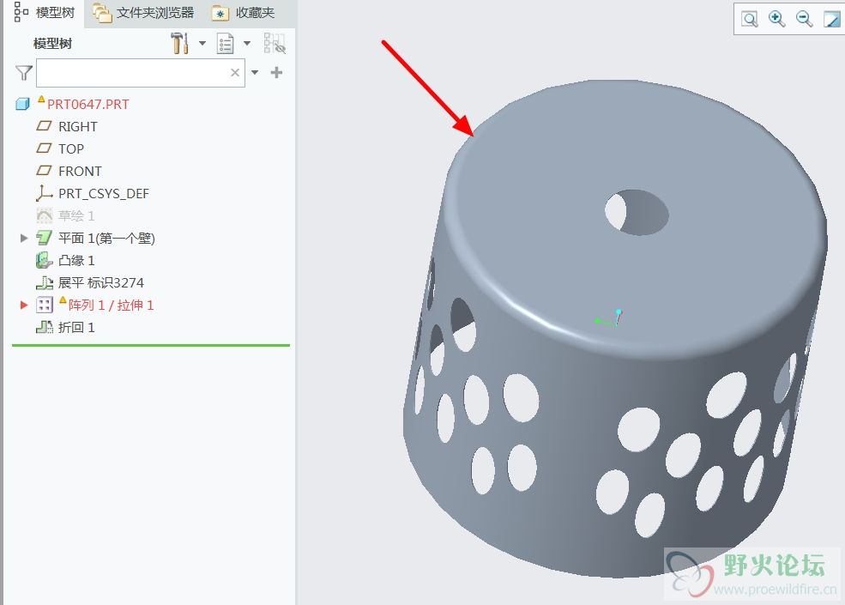Open the 文件夹浏览器 tab
This screenshot has width=845, height=605.
[x=143, y=12]
